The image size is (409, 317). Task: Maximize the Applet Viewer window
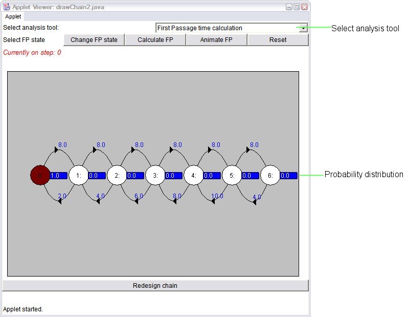297,7
